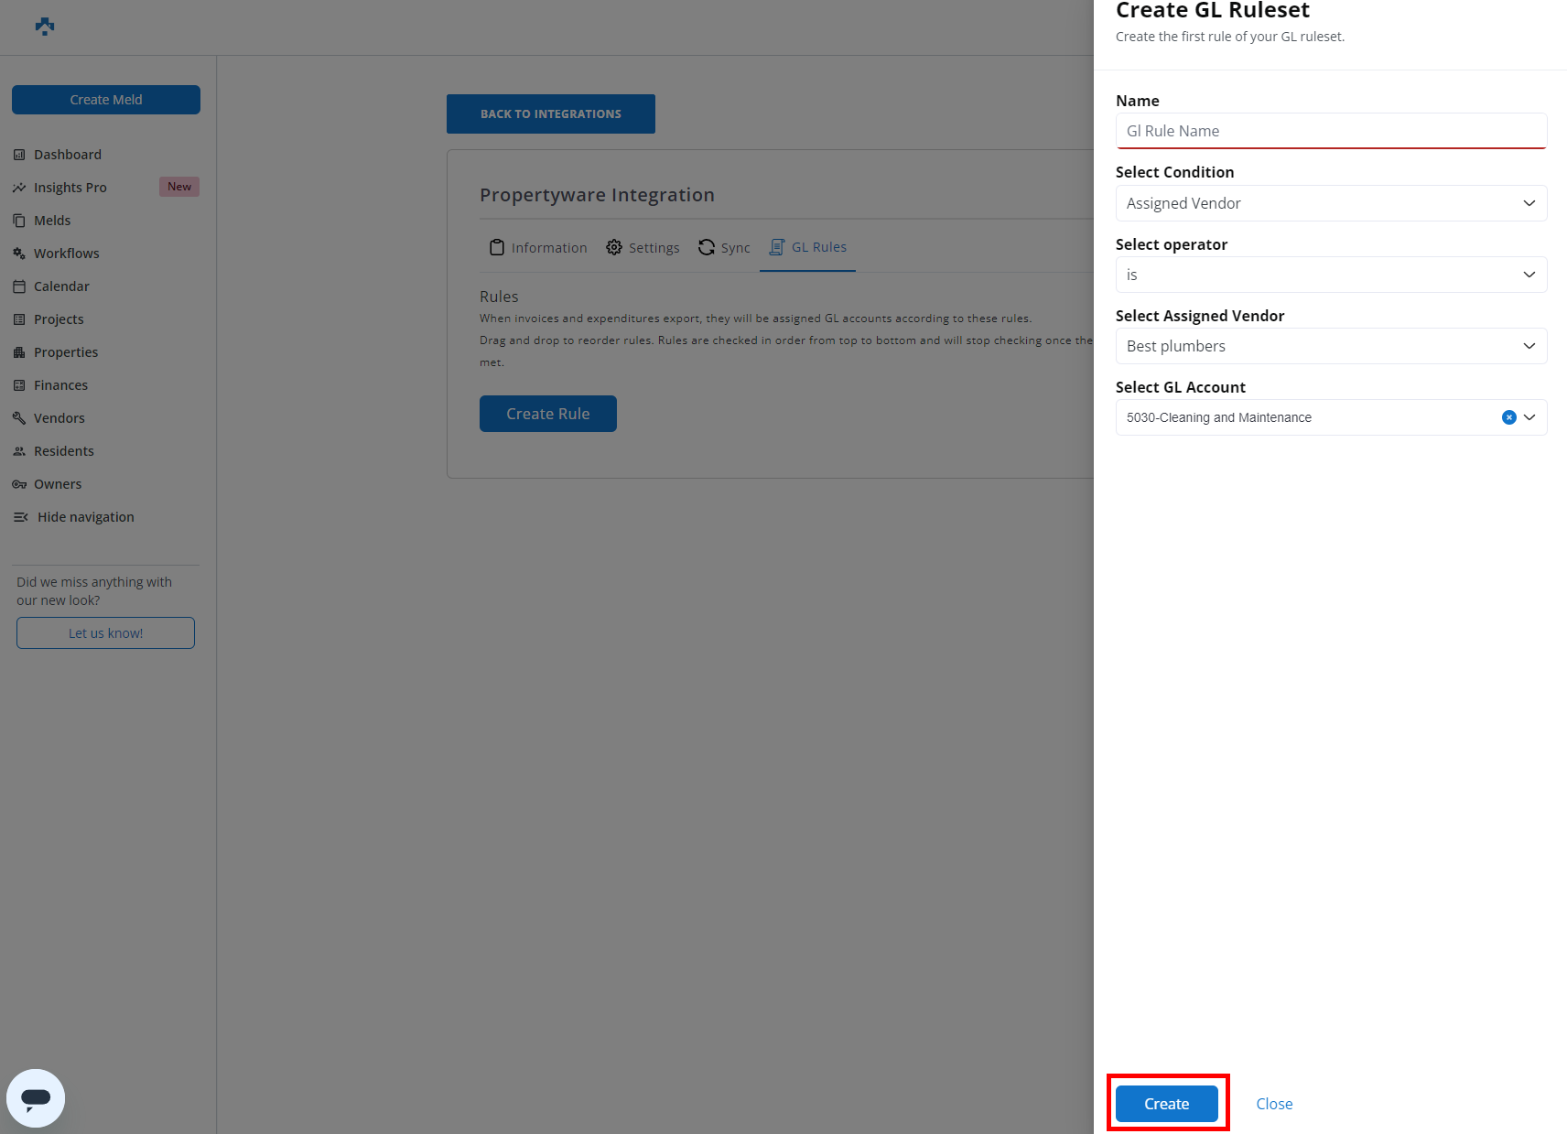The width and height of the screenshot is (1567, 1134).
Task: Switch to the Settings tab
Action: [643, 247]
